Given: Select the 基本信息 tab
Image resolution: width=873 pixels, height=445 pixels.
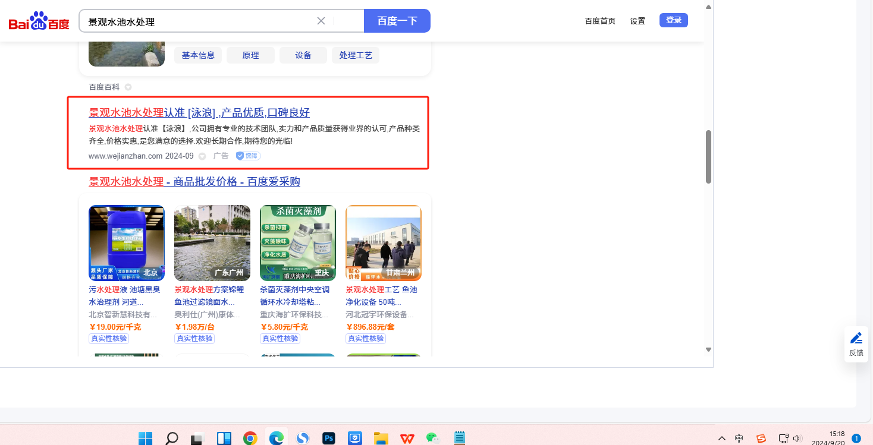Looking at the screenshot, I should [x=198, y=55].
